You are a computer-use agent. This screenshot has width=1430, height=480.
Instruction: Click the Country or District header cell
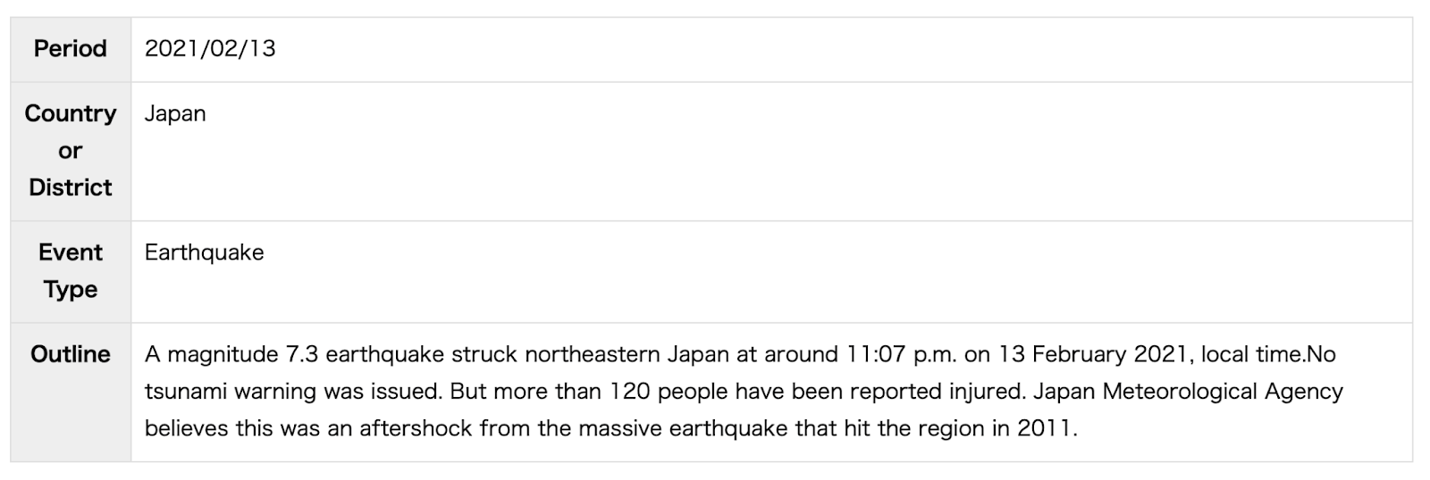pos(71,151)
